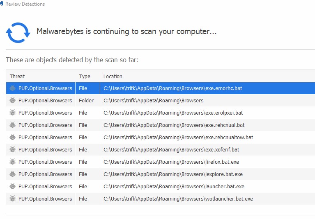Click 'These are objects detected' label

click(x=72, y=60)
